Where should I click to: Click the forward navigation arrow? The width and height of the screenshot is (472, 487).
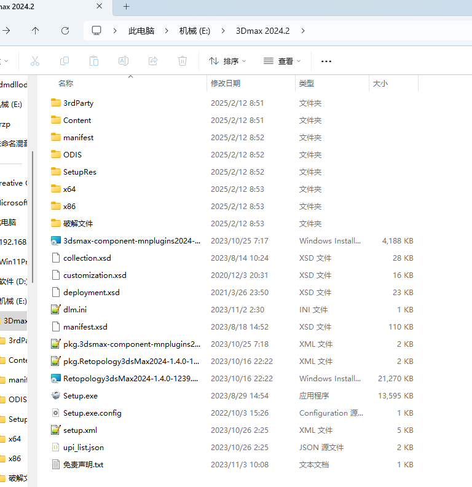click(6, 31)
